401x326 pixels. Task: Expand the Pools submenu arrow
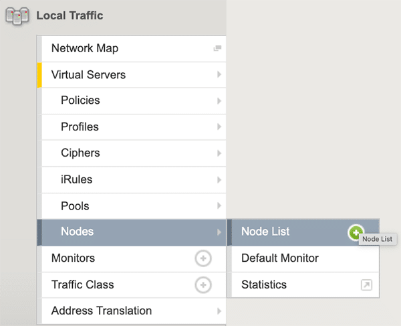pos(219,206)
